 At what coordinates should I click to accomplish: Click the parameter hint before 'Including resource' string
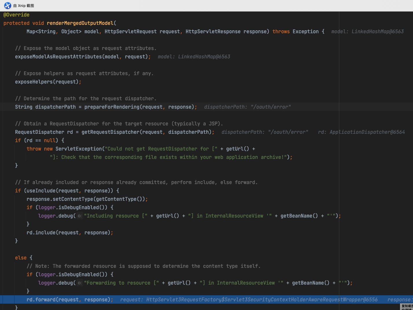[80, 216]
